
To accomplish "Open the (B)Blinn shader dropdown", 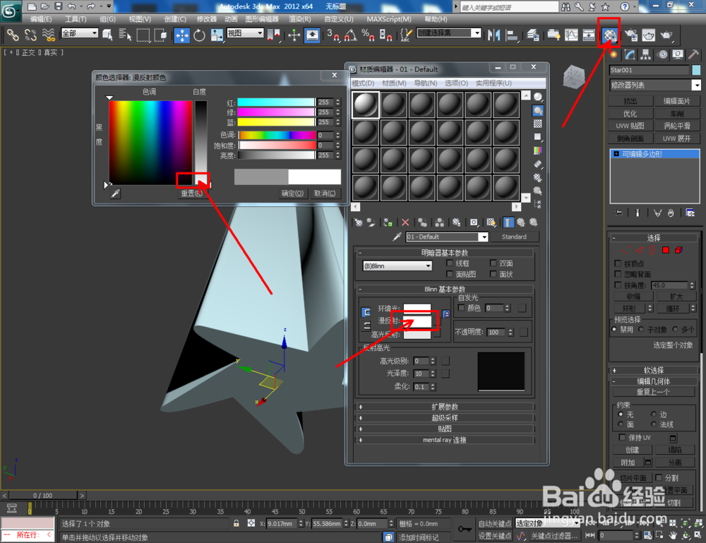I will [x=397, y=265].
